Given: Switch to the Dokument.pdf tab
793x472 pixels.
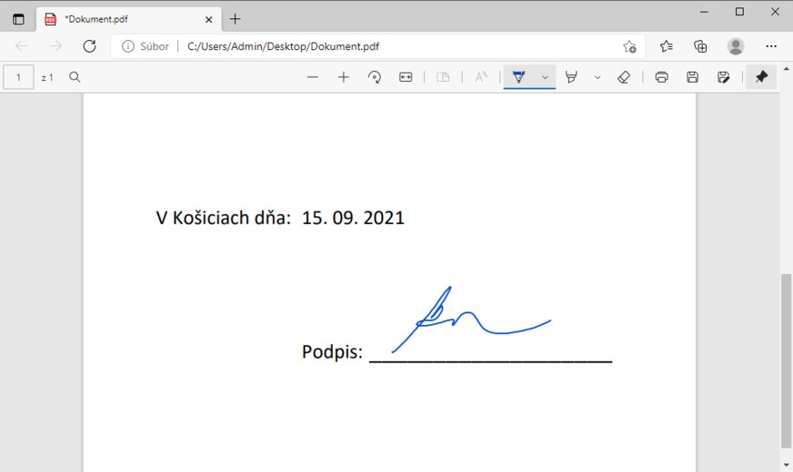Looking at the screenshot, I should 127,19.
